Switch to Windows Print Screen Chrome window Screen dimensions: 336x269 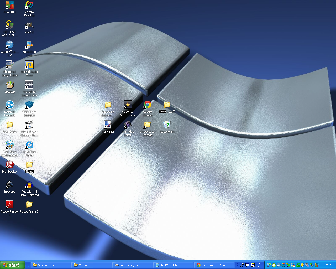215,265
